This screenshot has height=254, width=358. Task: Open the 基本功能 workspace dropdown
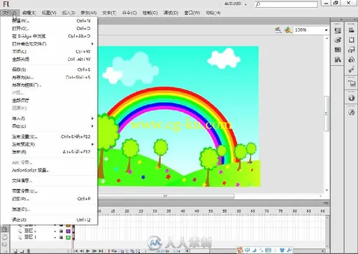[236, 4]
